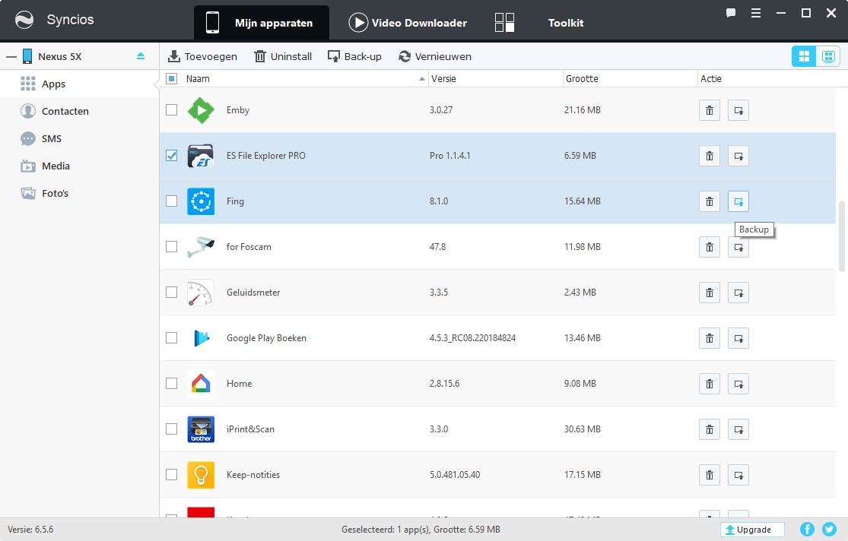Uninstall ES File Explorer PRO via its trash icon

pos(709,157)
